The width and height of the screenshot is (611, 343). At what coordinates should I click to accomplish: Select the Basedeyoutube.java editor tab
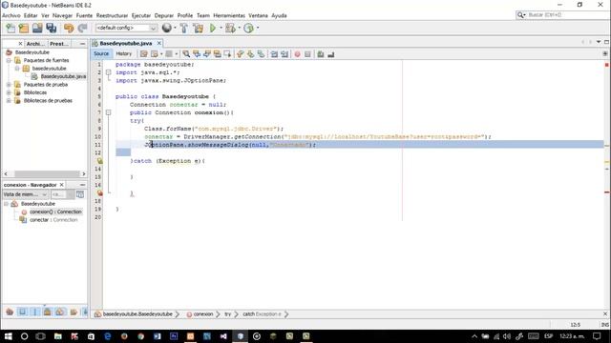pyautogui.click(x=125, y=43)
